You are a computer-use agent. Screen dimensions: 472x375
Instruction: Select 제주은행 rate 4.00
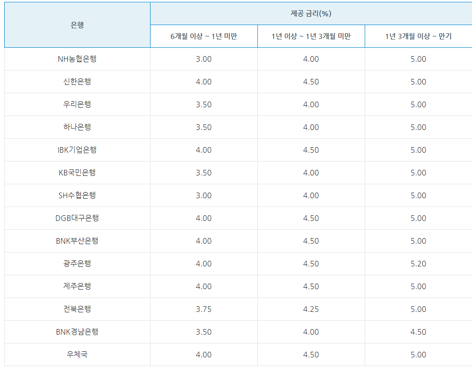point(204,287)
